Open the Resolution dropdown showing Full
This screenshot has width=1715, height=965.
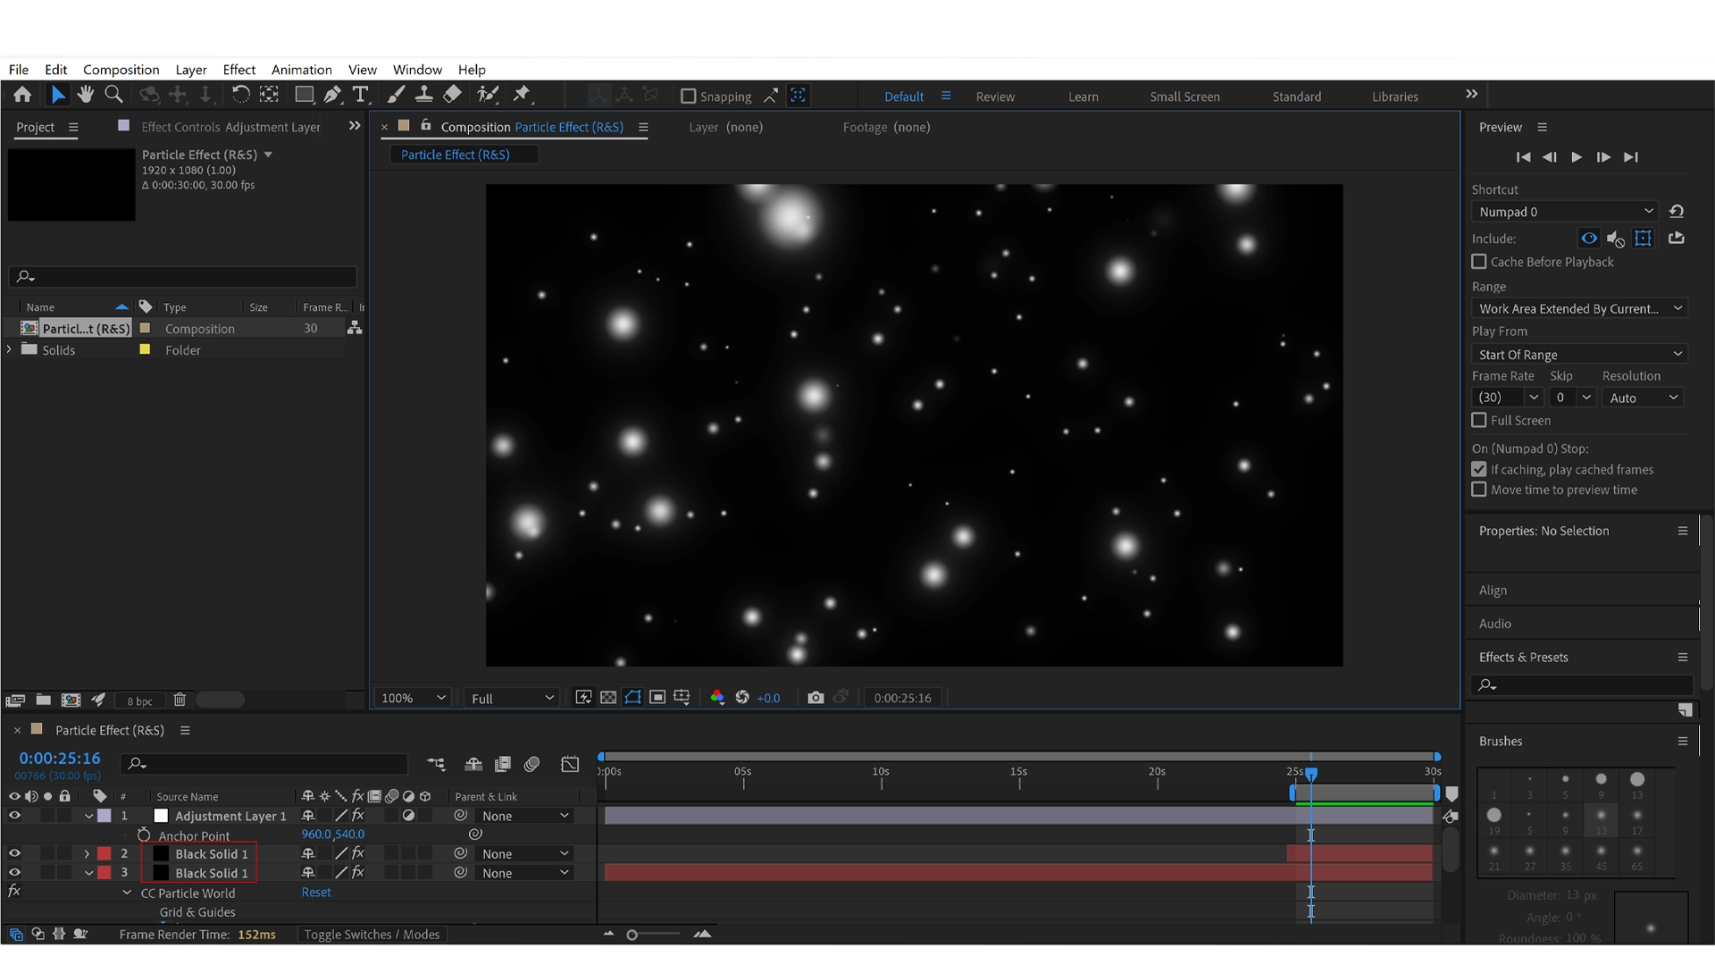pos(509,698)
